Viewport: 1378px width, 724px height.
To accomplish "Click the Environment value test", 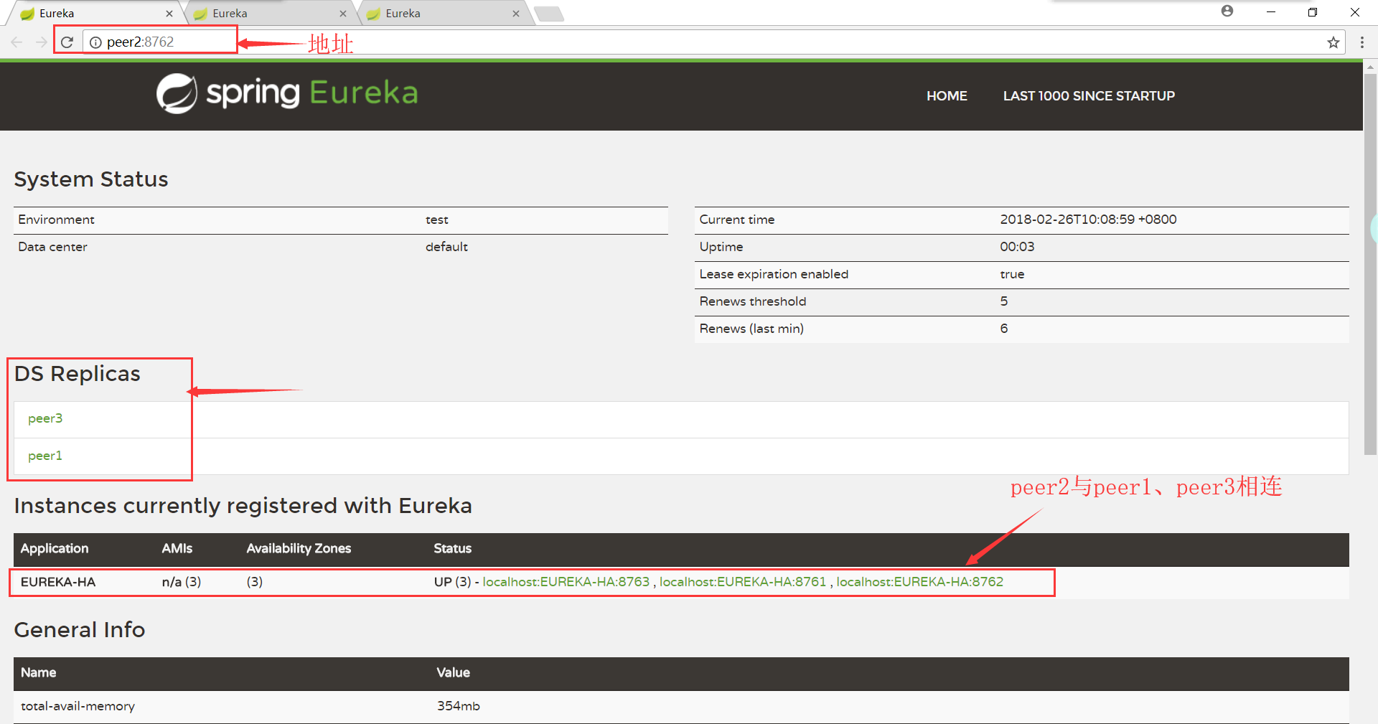I will point(436,220).
